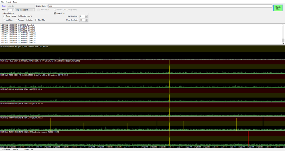
Task: Select log line 6:00:05 PM 84.116.197.6 TimedOut
Action: point(17,27)
